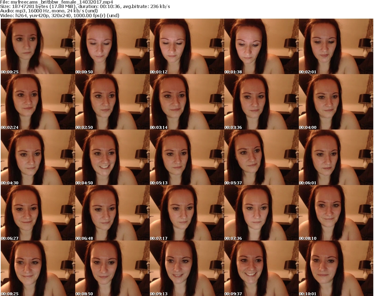Viewport: 374px width, 296px height.
Task: Click the frame stamped 00:05:13
Action: [x=187, y=158]
